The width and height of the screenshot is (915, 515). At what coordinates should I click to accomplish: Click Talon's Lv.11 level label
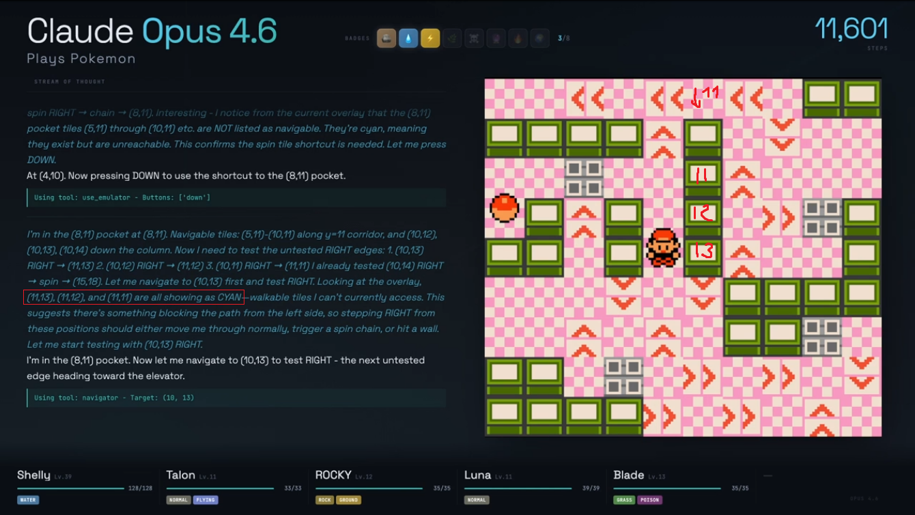[x=208, y=477]
